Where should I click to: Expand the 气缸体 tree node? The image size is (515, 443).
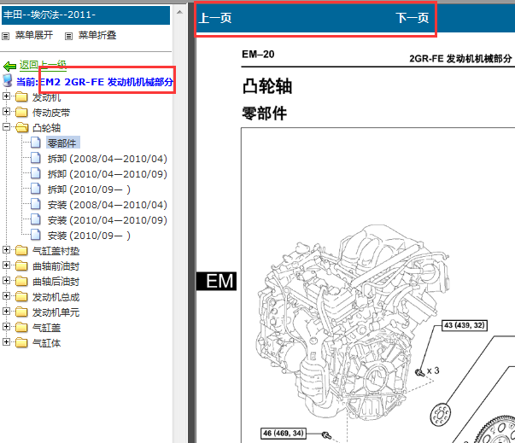pos(6,342)
